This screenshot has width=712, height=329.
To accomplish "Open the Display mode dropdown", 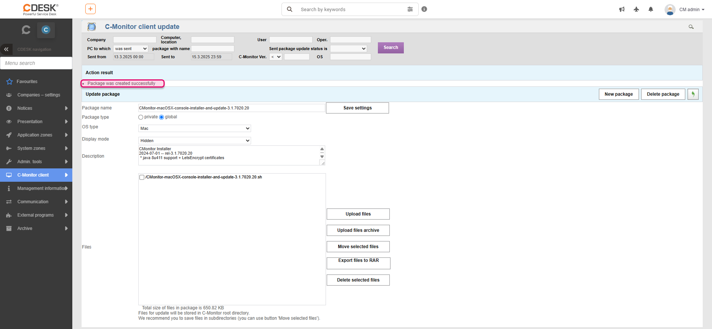I will [195, 141].
